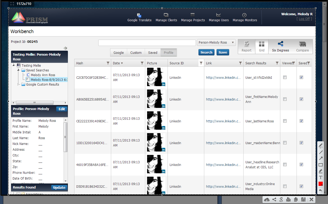This screenshot has width=328, height=204.
Task: Open Manage Clients page
Action: pos(166,18)
